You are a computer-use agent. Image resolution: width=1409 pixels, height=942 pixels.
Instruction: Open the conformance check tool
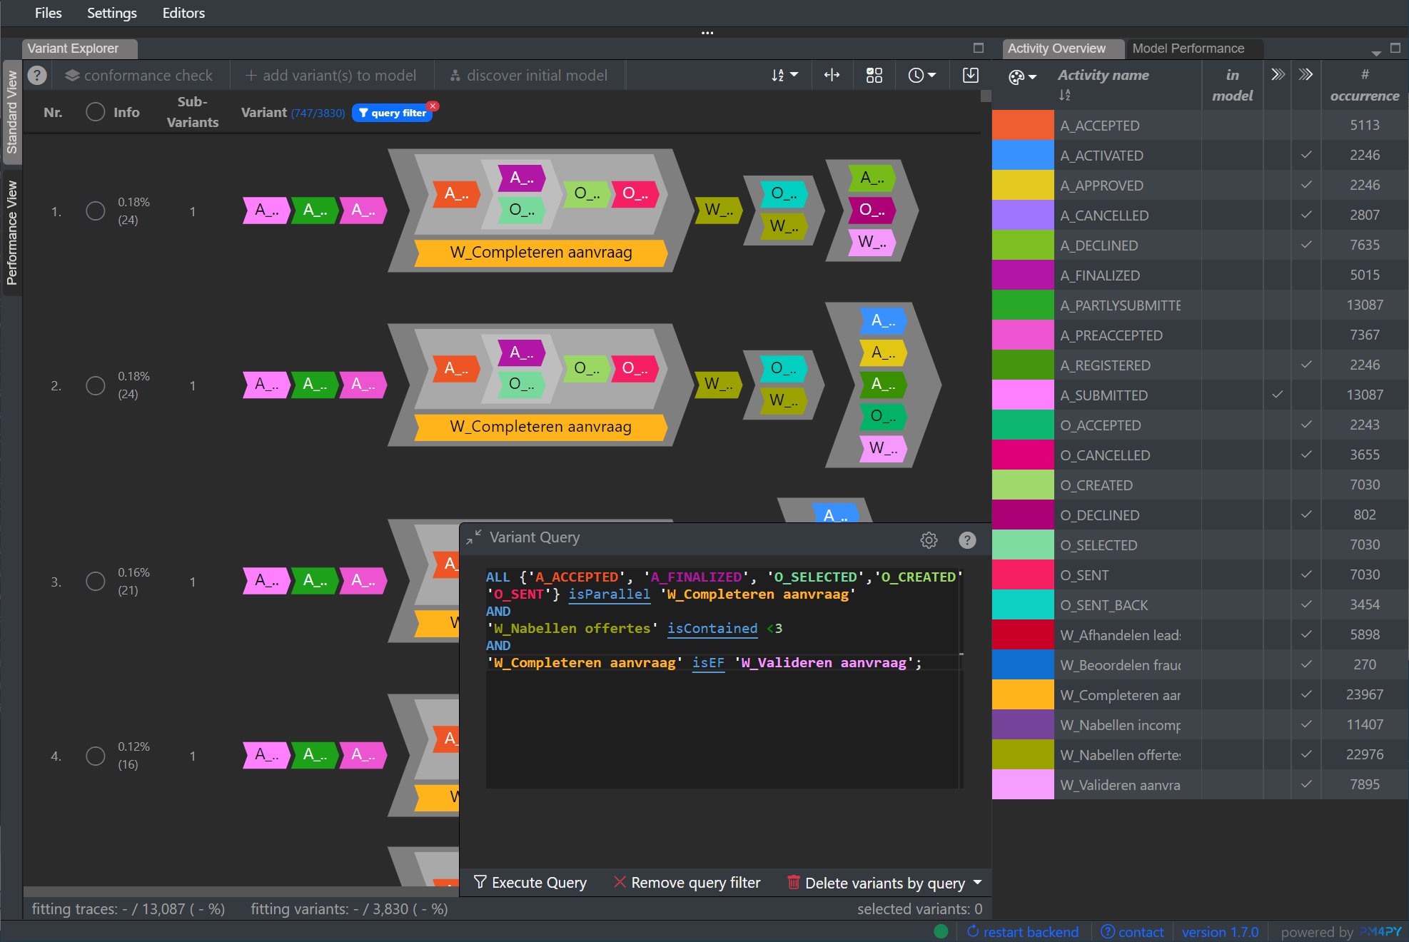click(140, 75)
